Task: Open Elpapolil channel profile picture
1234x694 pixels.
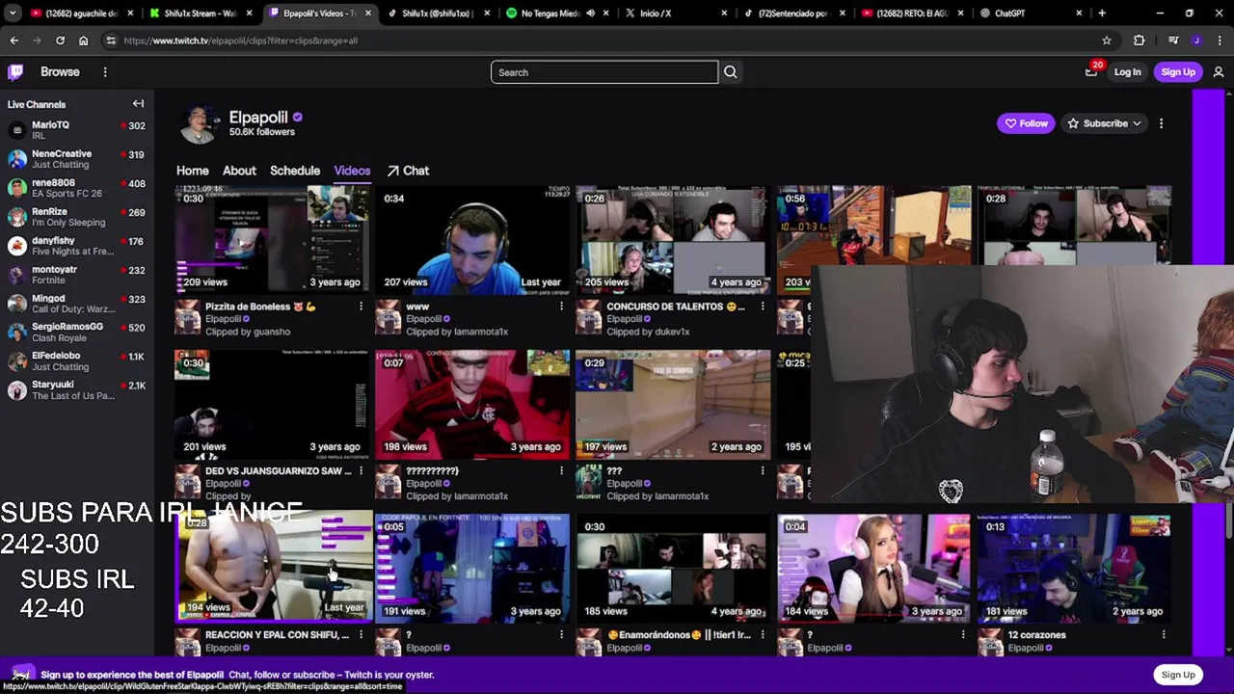Action: [200, 123]
